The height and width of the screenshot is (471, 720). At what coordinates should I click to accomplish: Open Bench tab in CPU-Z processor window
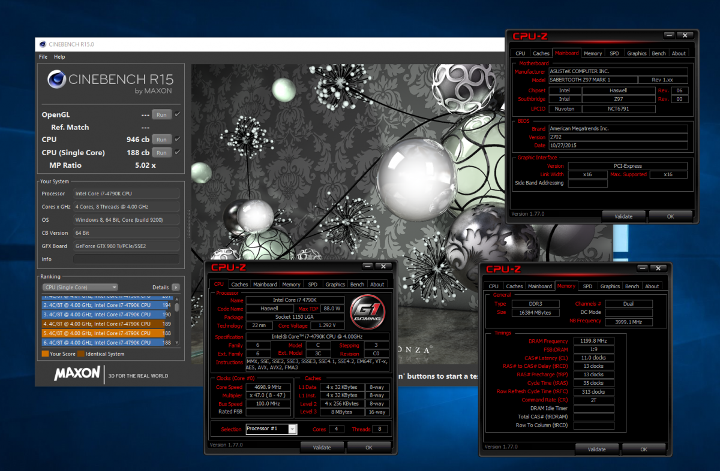(357, 285)
